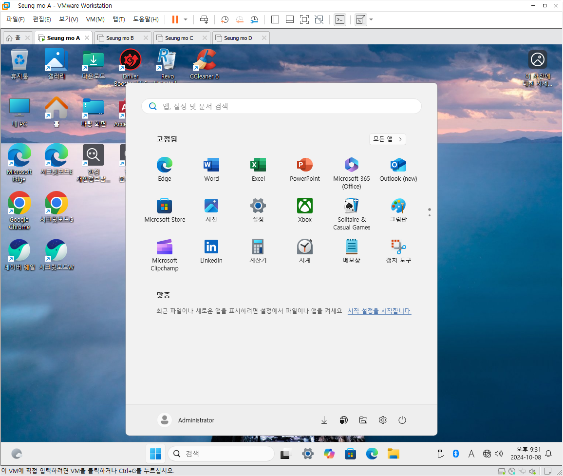The width and height of the screenshot is (563, 476).
Task: Revert to snapshot toolbar icon
Action: click(x=240, y=19)
